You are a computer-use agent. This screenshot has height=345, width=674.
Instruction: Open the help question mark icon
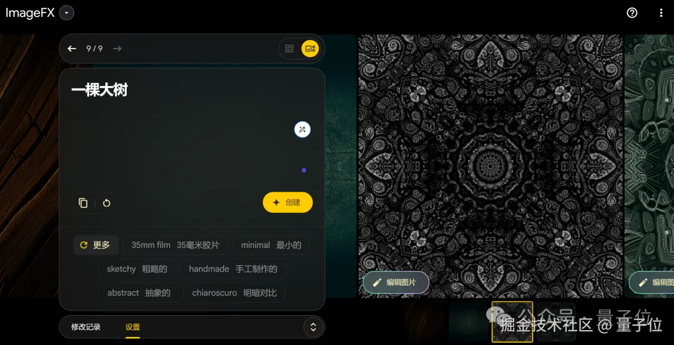(632, 13)
